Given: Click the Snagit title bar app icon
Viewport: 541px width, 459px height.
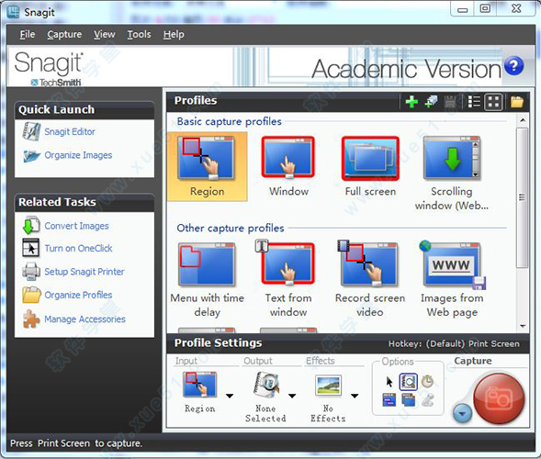Looking at the screenshot, I should pyautogui.click(x=13, y=12).
